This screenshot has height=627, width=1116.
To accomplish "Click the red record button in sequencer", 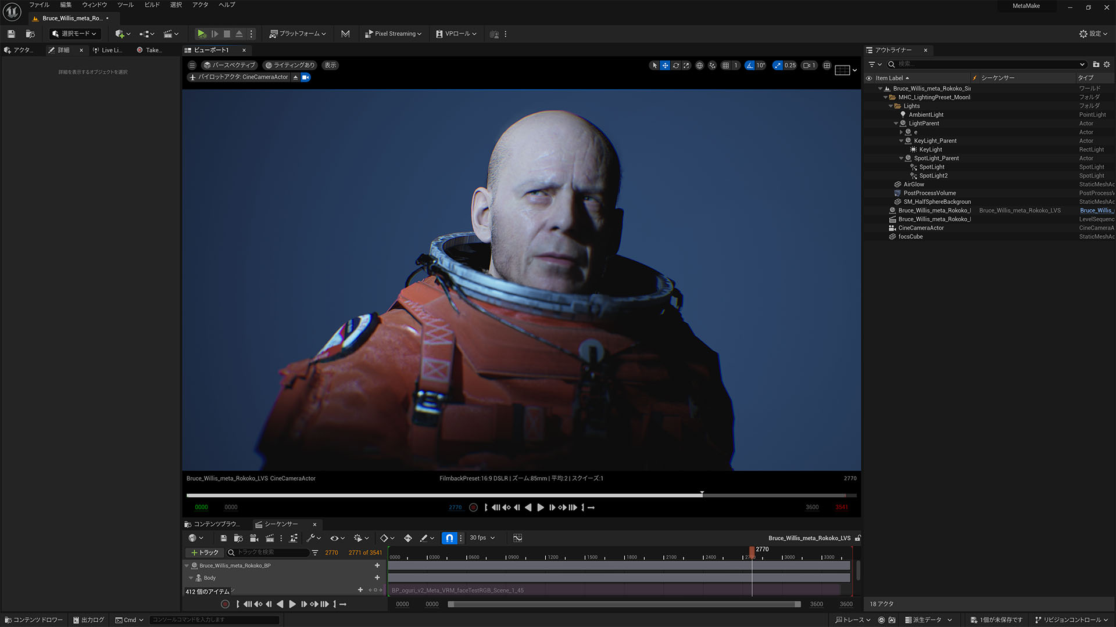I will click(x=225, y=604).
